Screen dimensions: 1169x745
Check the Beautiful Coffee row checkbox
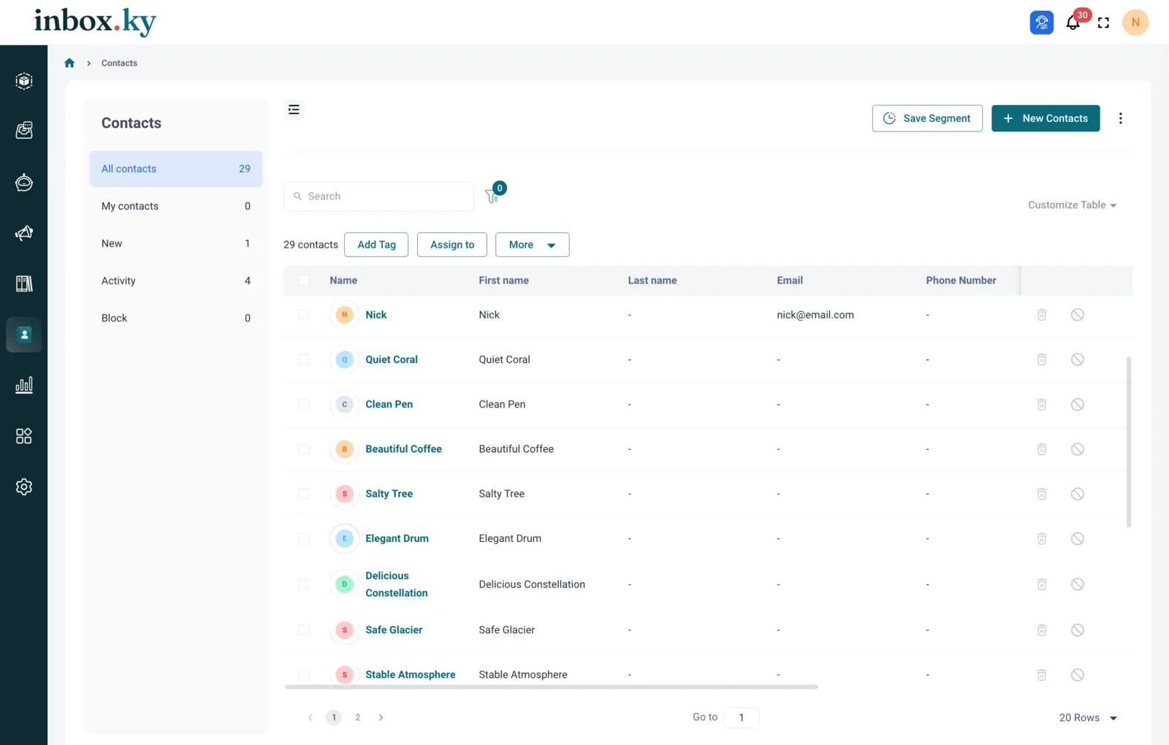pos(304,449)
